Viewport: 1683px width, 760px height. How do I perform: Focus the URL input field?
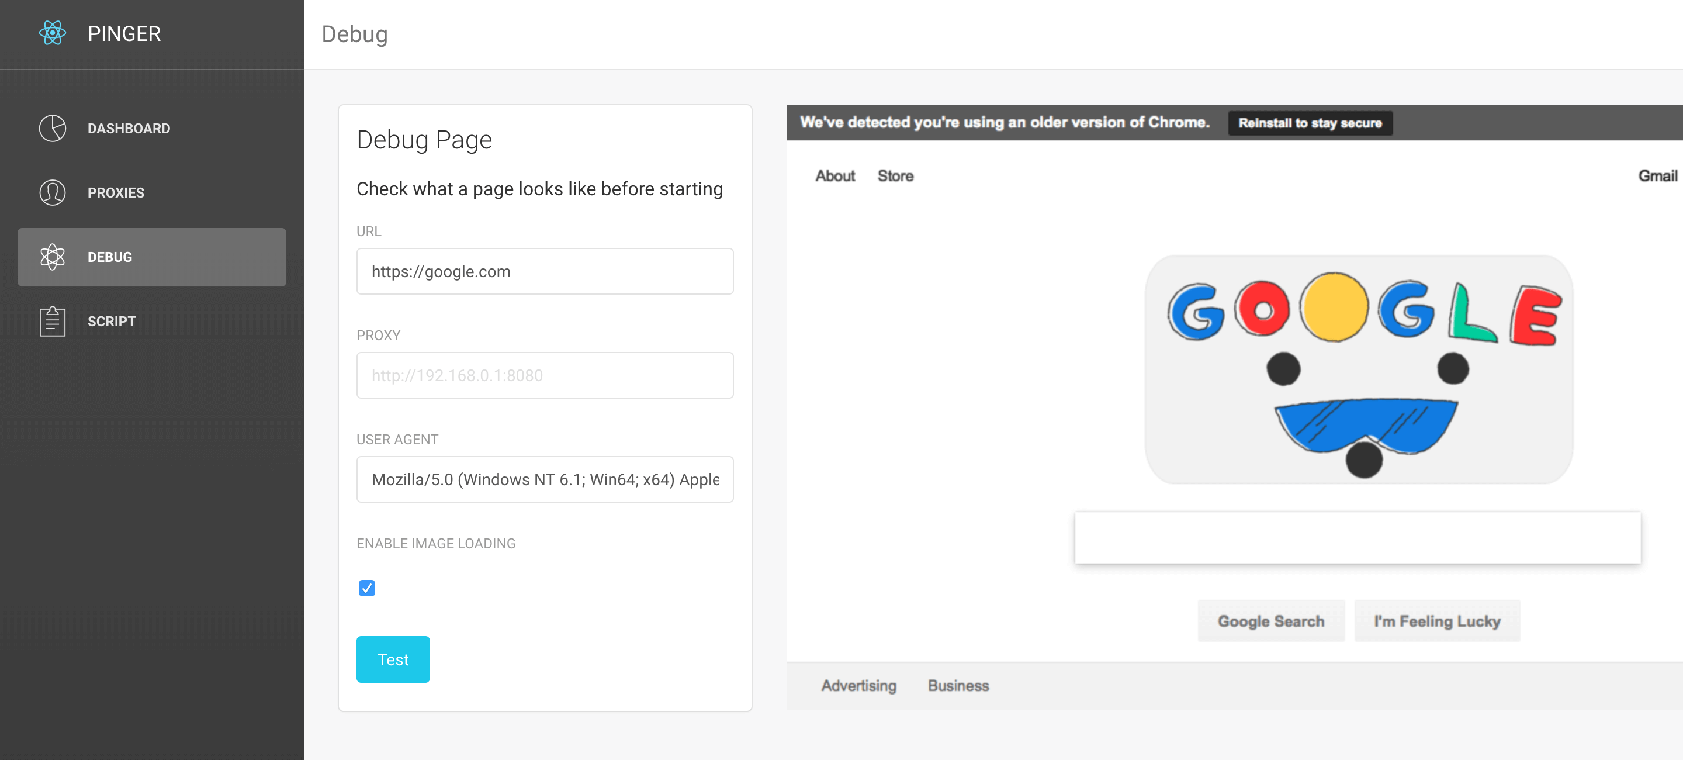coord(544,271)
